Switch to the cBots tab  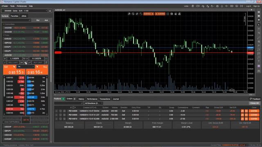coord(24,16)
